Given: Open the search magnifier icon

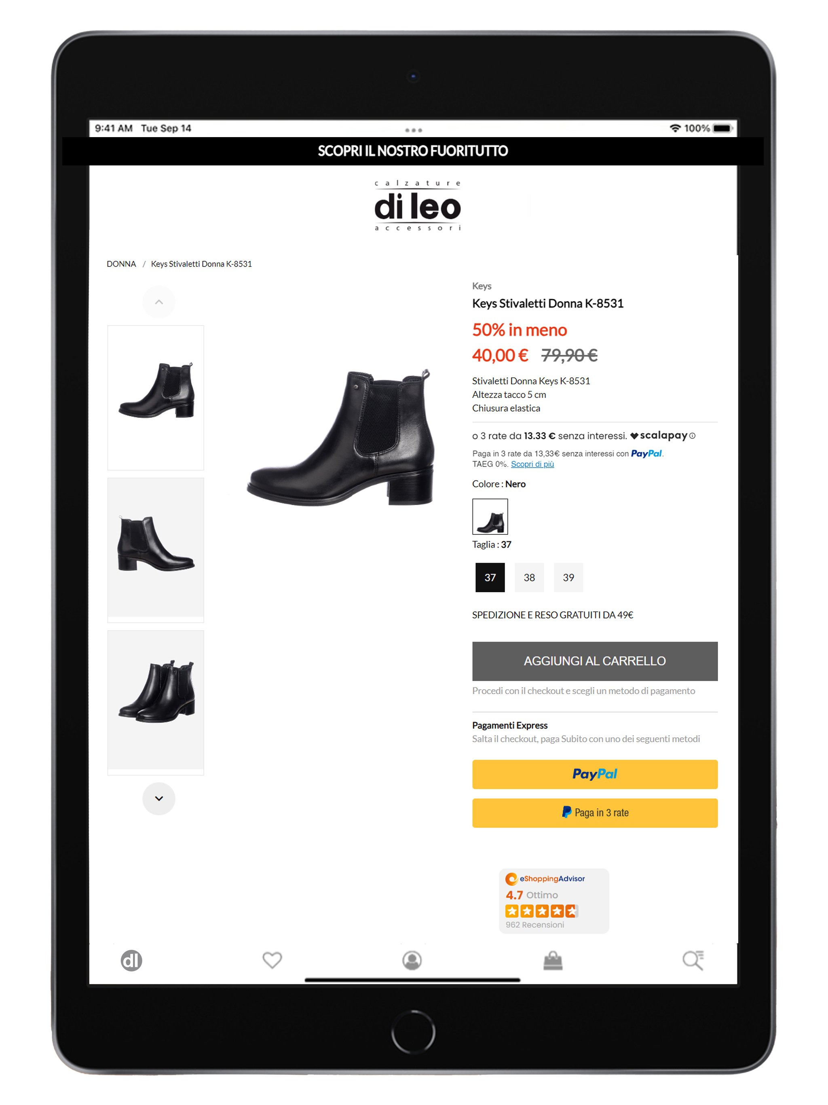Looking at the screenshot, I should [693, 960].
